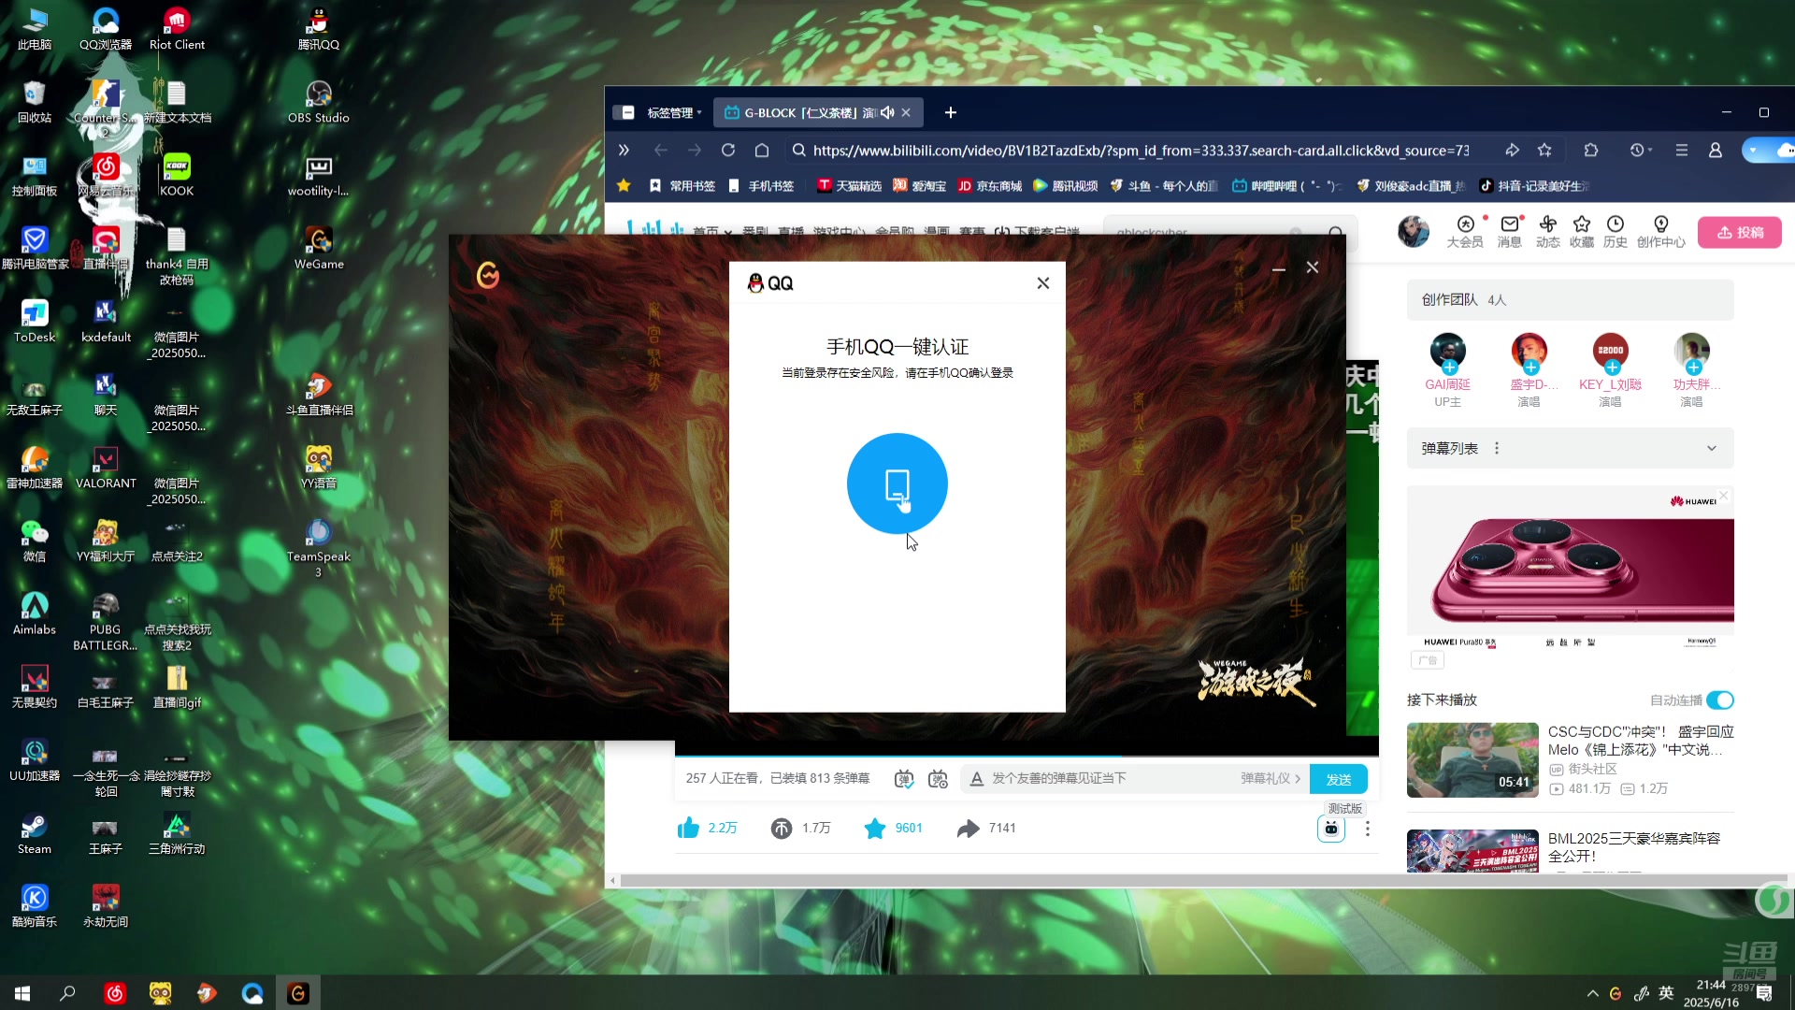The width and height of the screenshot is (1795, 1010).
Task: Show hidden system tray icons chevron
Action: pos(1592,994)
